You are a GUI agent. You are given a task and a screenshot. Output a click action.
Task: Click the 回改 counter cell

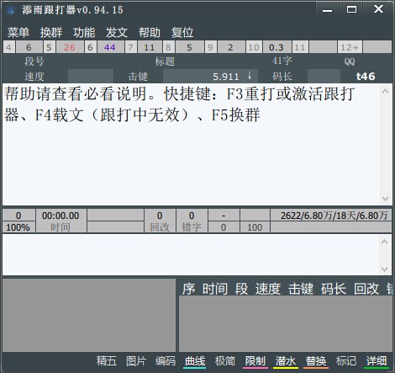click(160, 221)
